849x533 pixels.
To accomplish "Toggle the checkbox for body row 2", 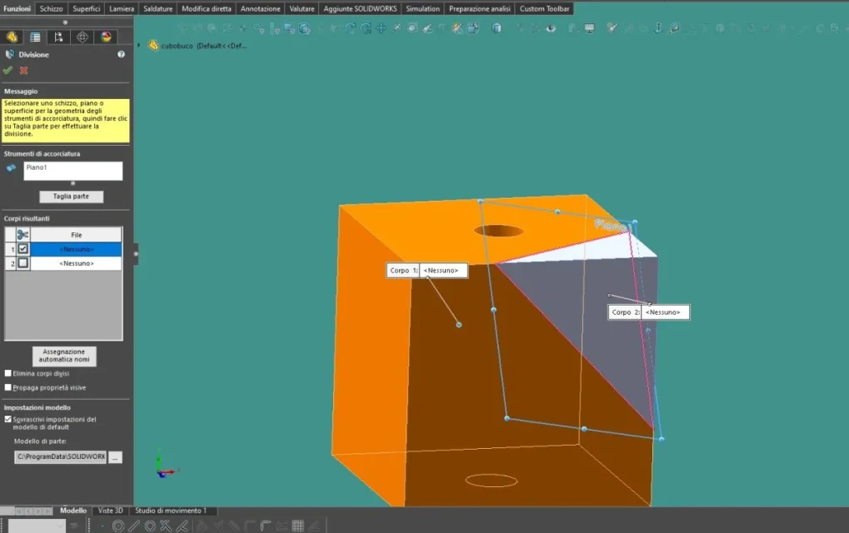I will 22,263.
